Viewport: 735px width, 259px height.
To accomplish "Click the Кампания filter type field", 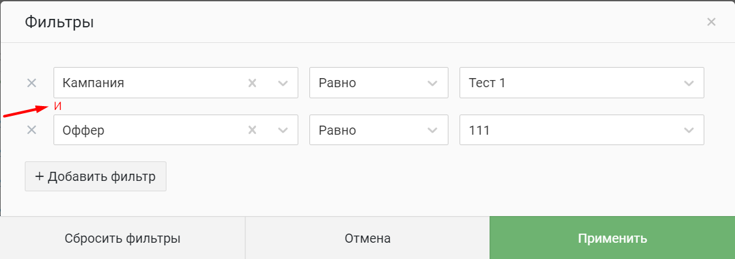I will coord(176,83).
